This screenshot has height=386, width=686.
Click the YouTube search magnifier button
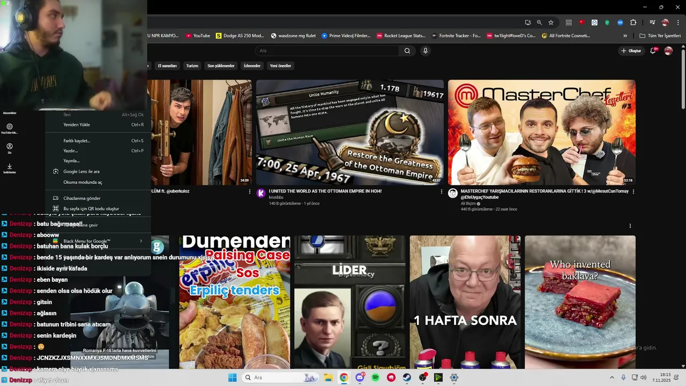407,50
